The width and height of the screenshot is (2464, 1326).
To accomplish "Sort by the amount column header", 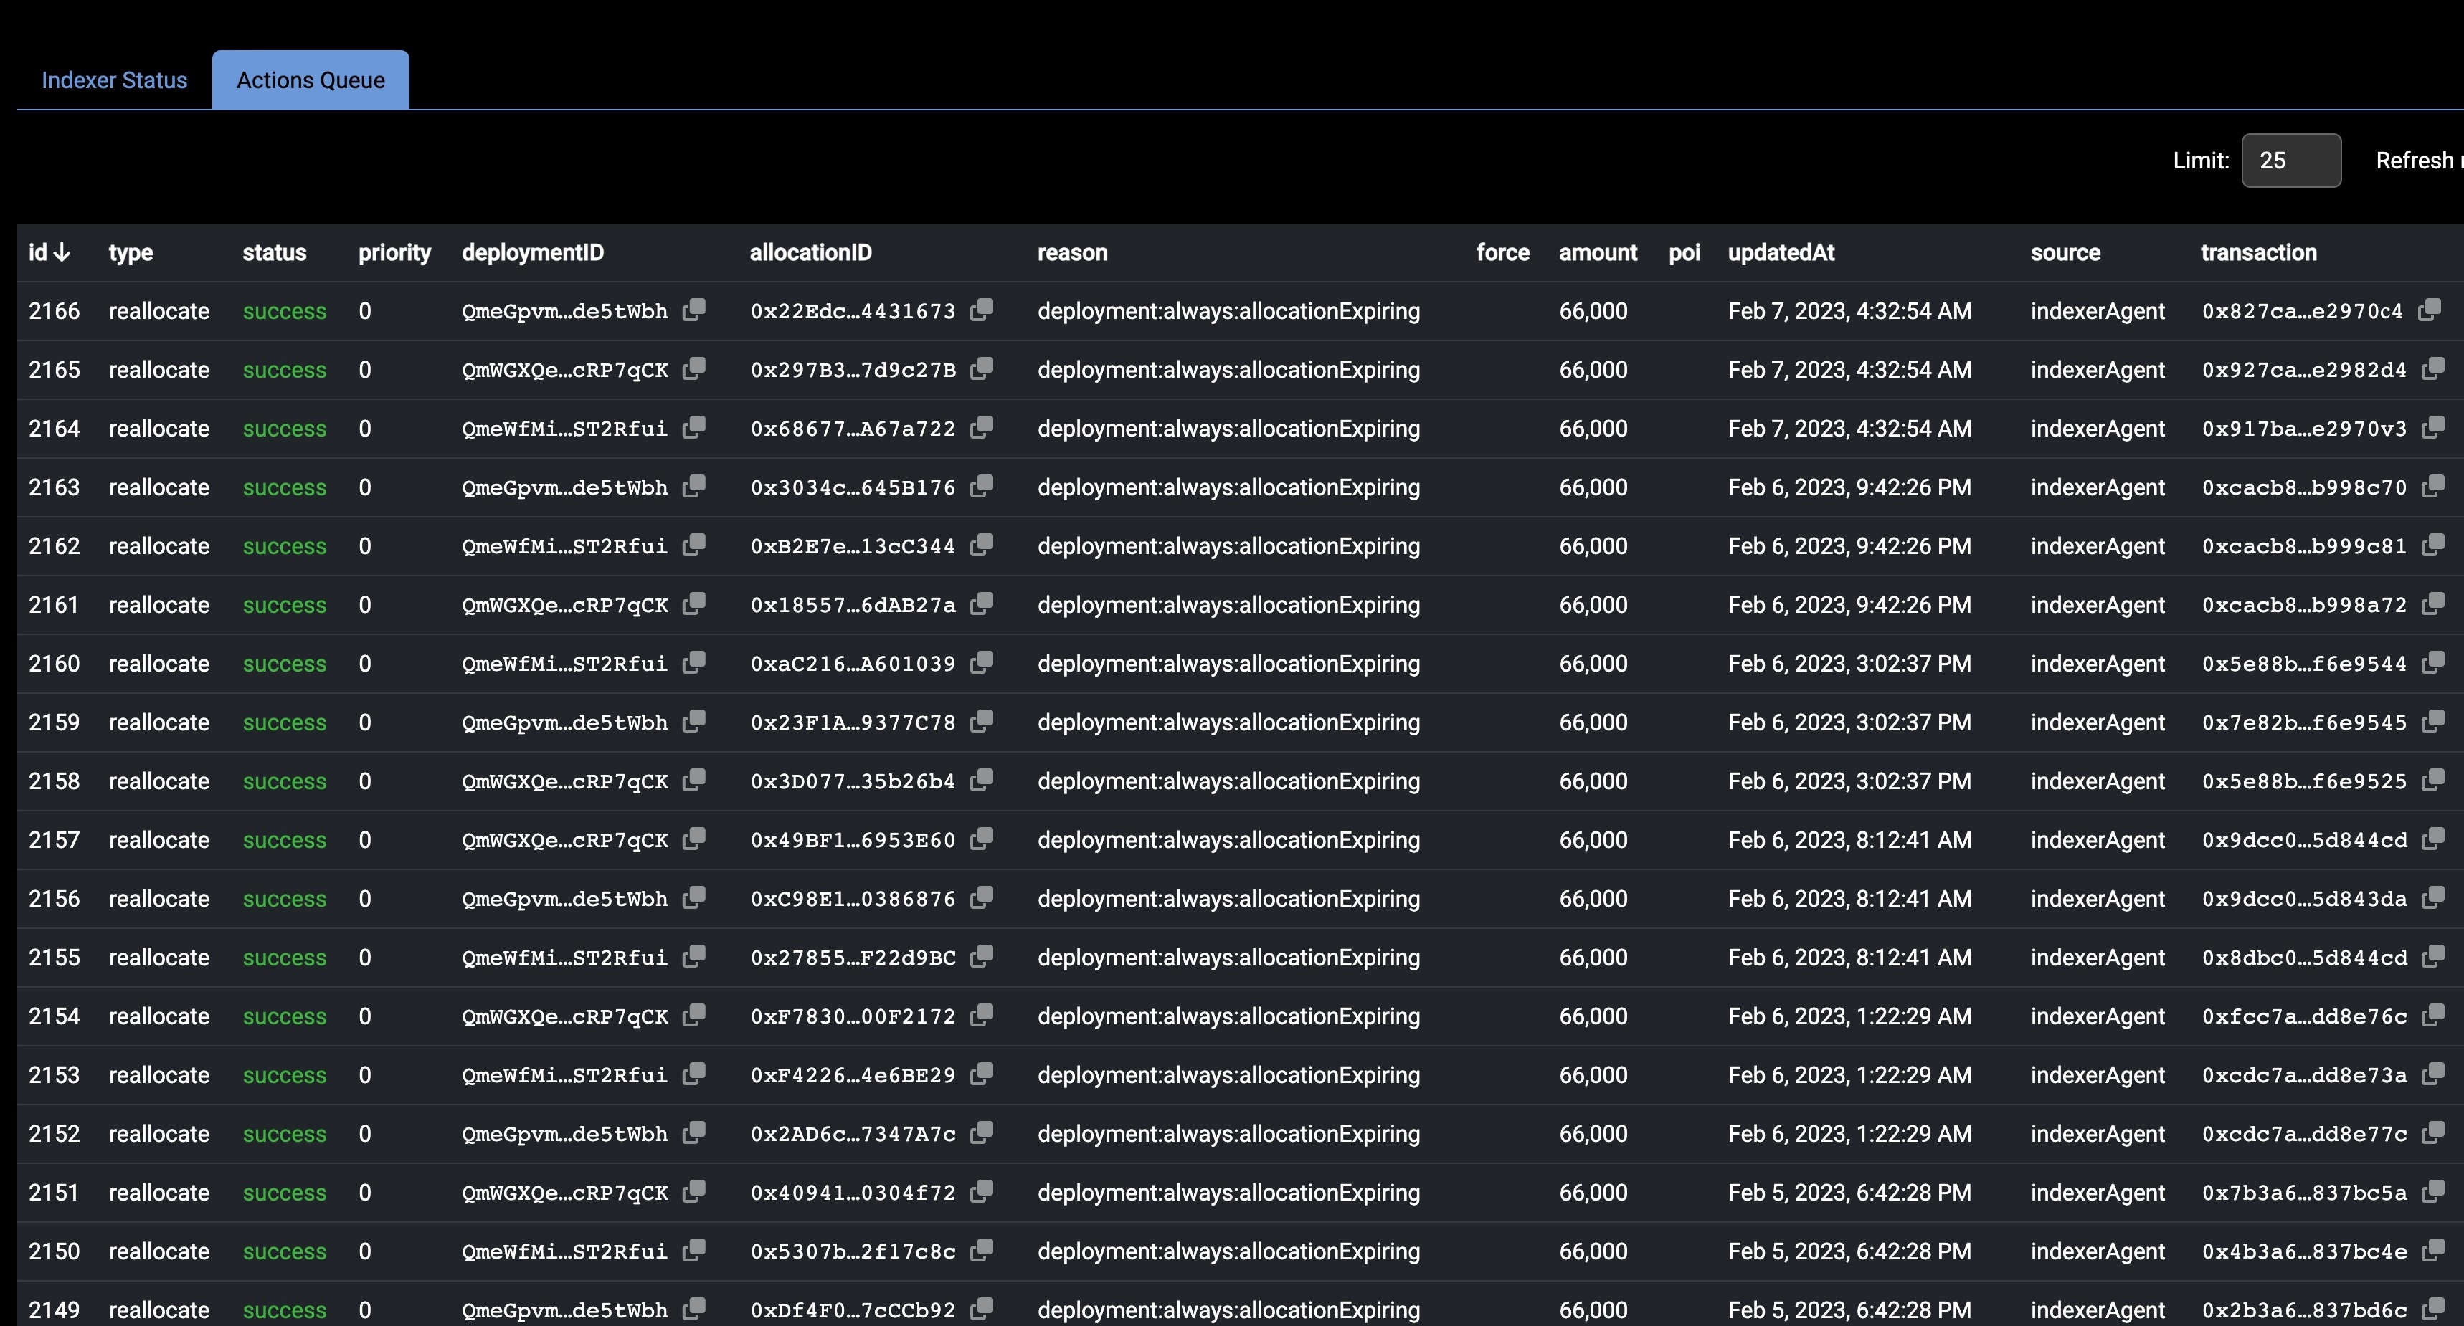I will coord(1598,252).
